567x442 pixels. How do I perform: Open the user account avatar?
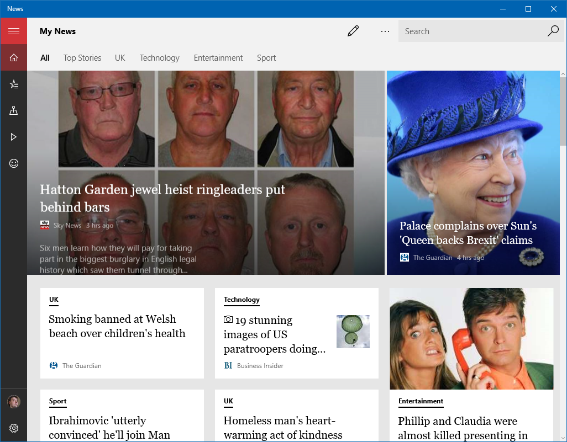[14, 402]
